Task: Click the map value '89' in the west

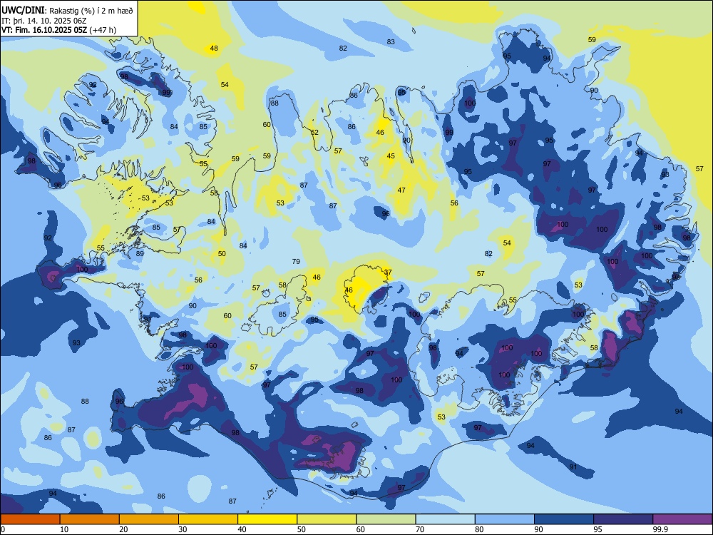Action: point(140,253)
